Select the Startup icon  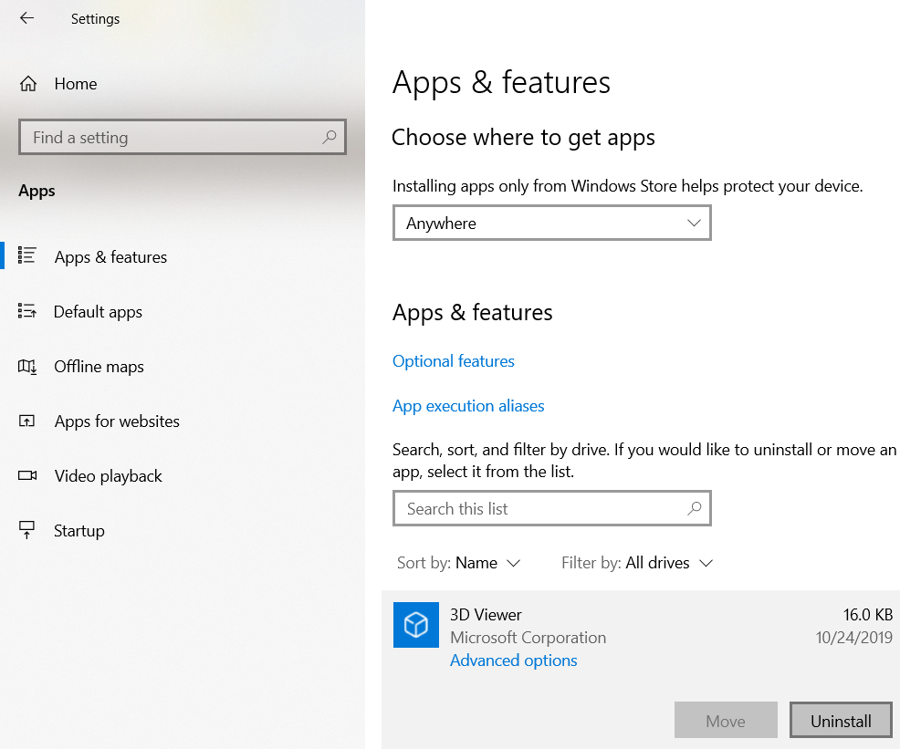coord(27,530)
